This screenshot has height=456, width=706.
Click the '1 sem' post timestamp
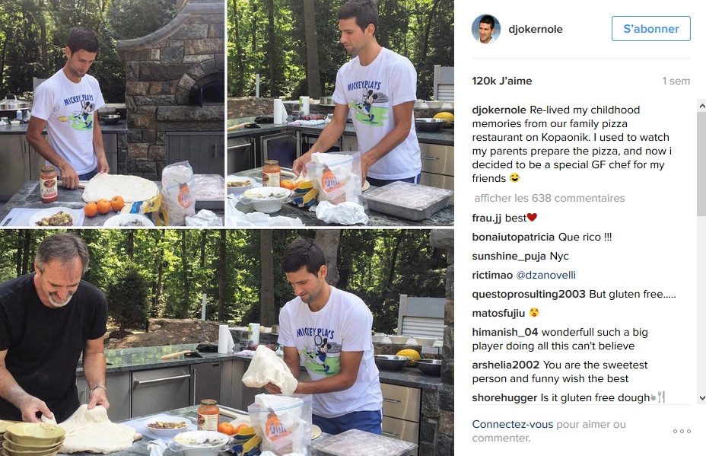tap(676, 81)
